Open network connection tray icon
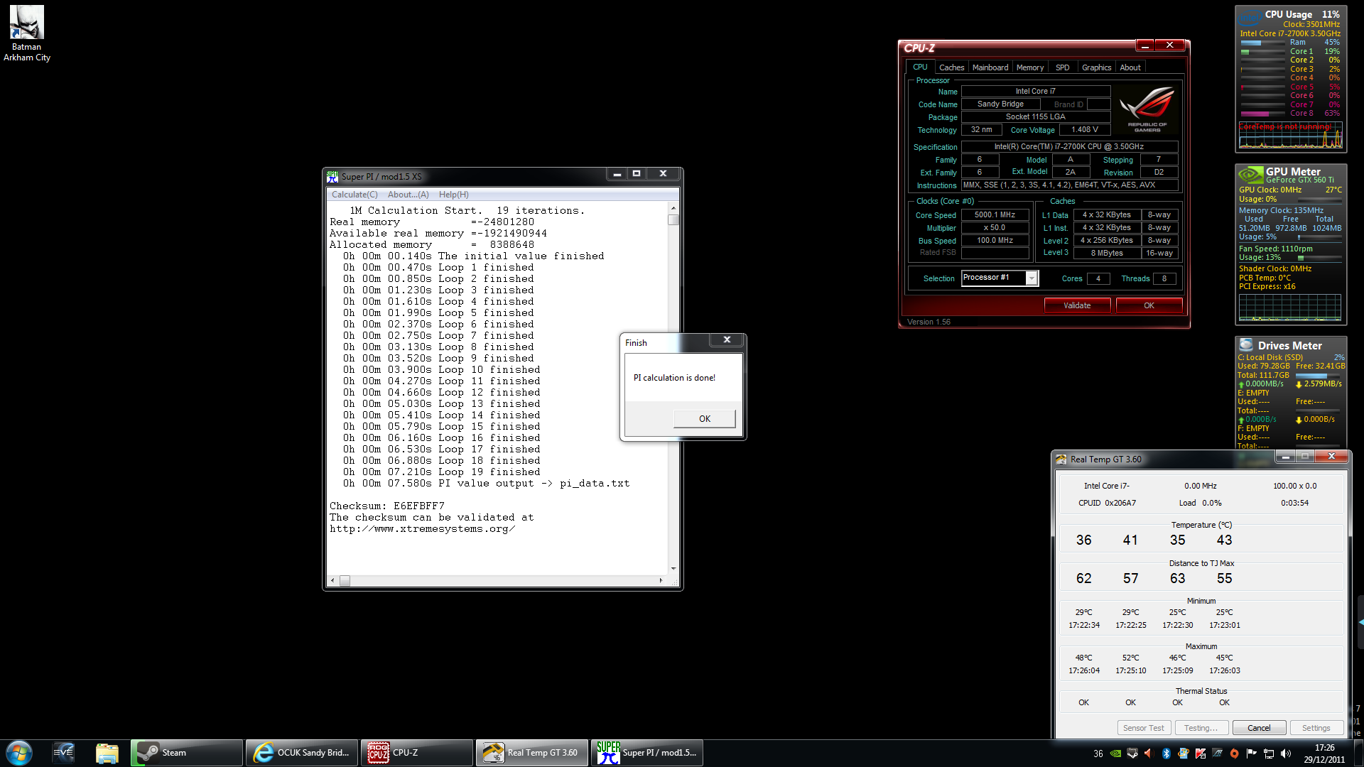The width and height of the screenshot is (1364, 767). (1268, 754)
